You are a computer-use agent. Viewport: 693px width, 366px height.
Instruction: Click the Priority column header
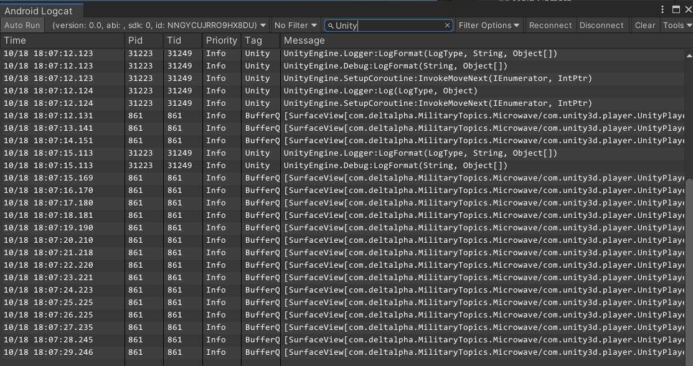pos(221,40)
